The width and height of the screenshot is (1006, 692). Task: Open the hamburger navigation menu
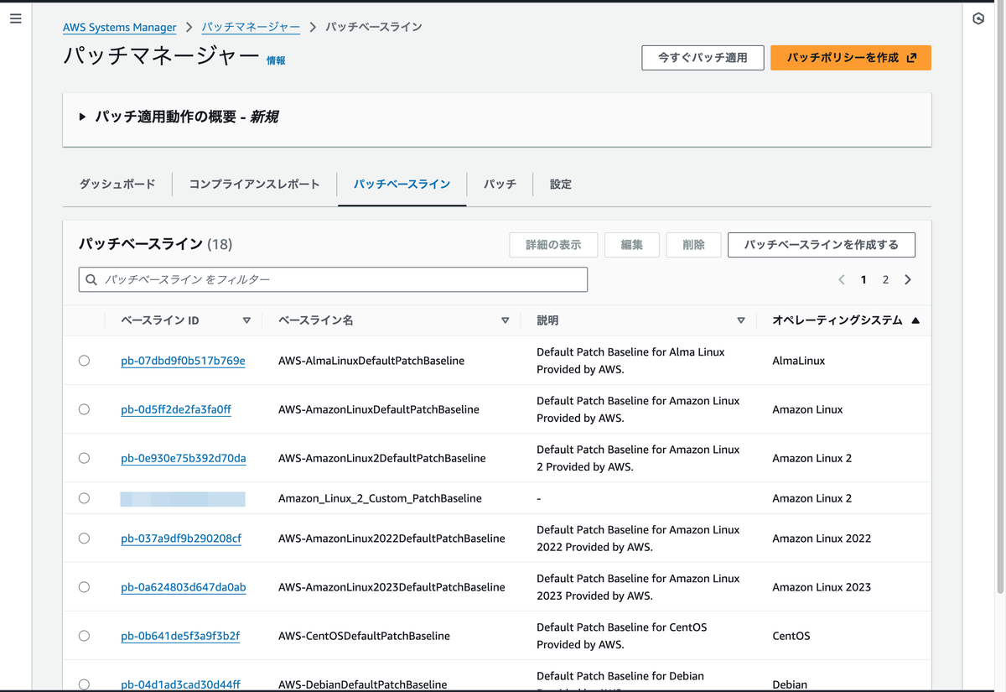tap(16, 18)
